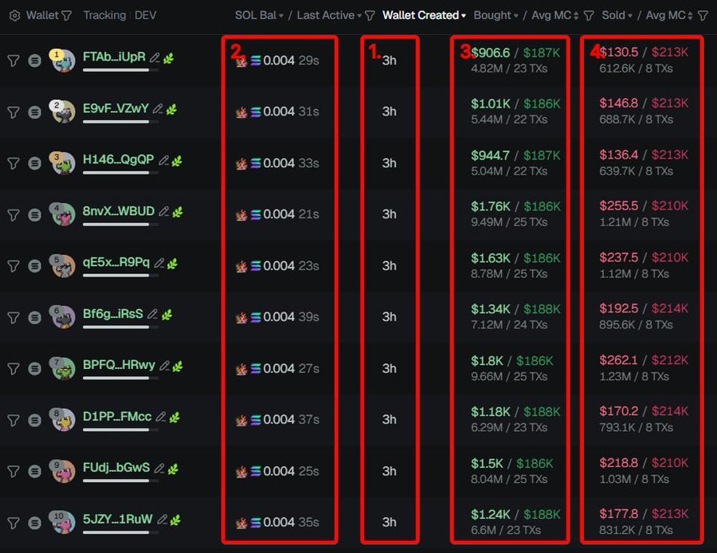Click avatar thumbnail ranked 7
717x553 pixels.
click(x=63, y=369)
